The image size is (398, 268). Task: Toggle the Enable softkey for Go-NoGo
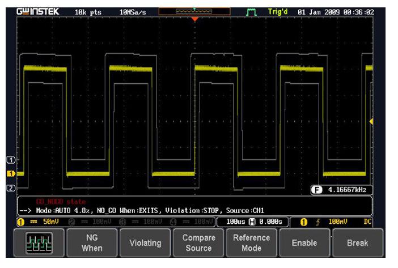tap(303, 243)
